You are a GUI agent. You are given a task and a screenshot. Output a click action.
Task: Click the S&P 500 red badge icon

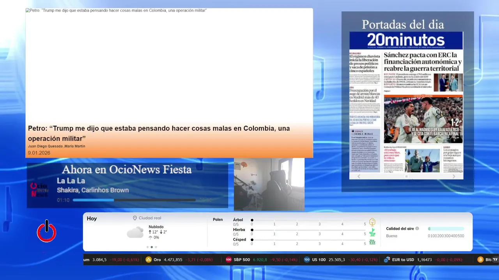(x=228, y=260)
